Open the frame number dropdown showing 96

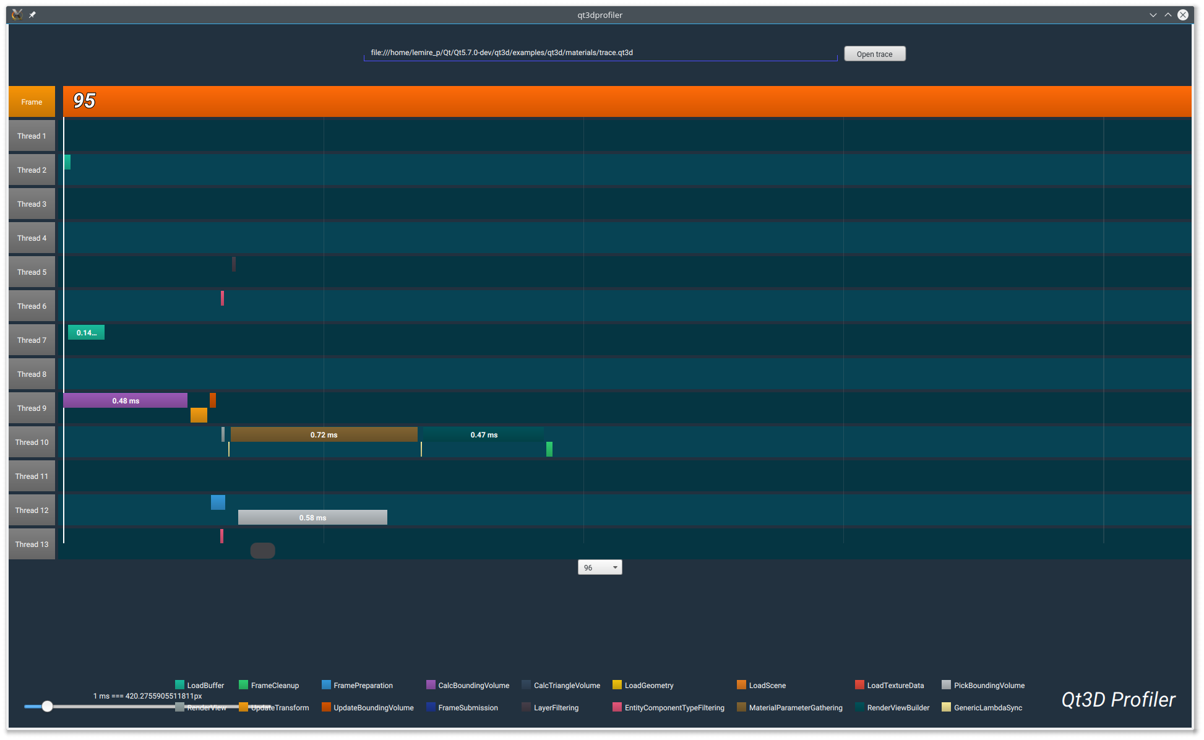[x=600, y=567]
